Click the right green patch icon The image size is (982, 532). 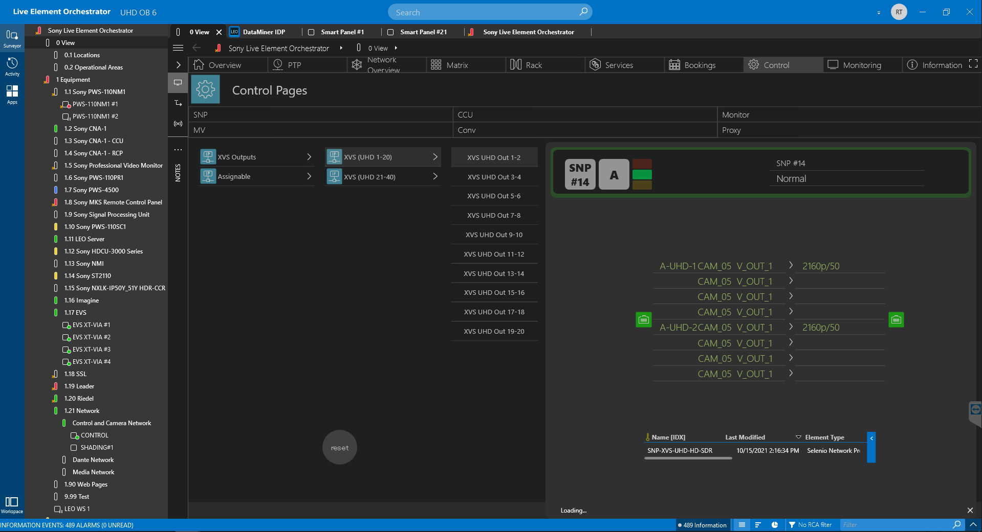tap(896, 320)
